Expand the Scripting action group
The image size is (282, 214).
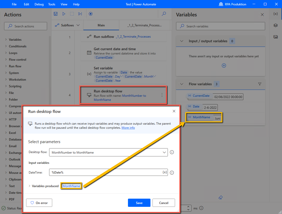pyautogui.click(x=6, y=86)
